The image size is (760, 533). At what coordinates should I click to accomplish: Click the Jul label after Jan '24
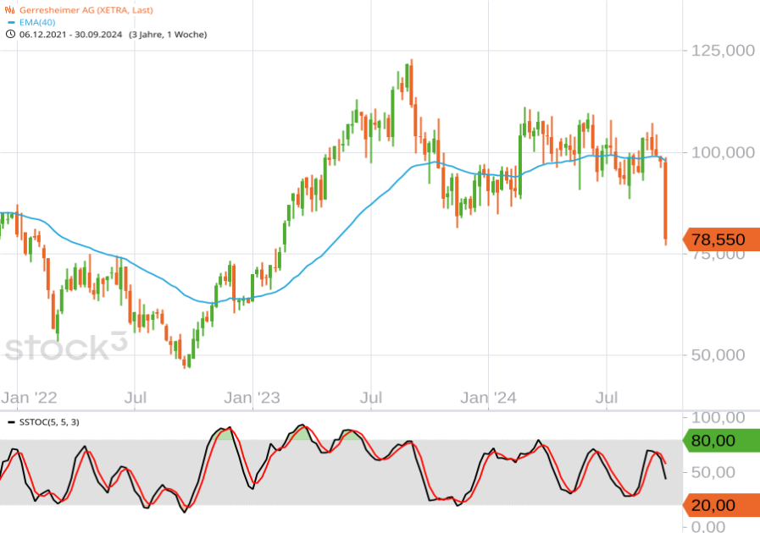pos(607,398)
